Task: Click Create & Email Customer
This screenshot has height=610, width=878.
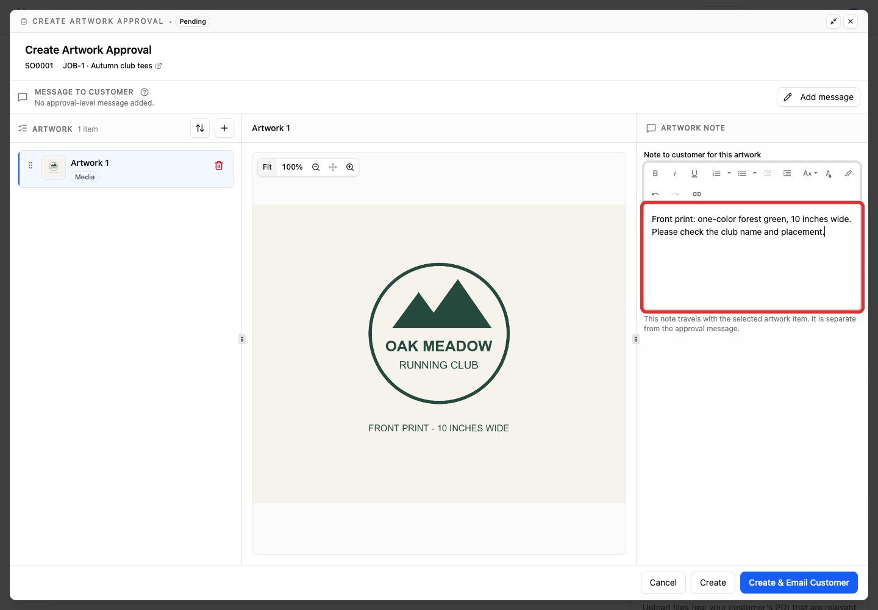Action: (x=799, y=583)
